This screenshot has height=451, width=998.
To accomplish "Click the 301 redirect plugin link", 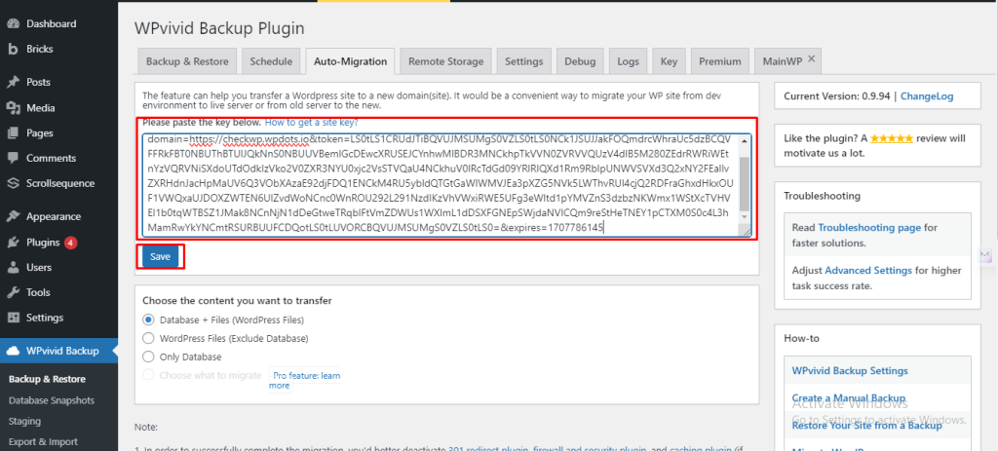I will tap(489, 448).
